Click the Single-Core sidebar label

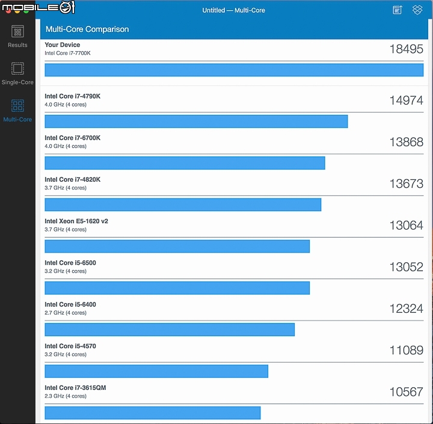pos(17,82)
